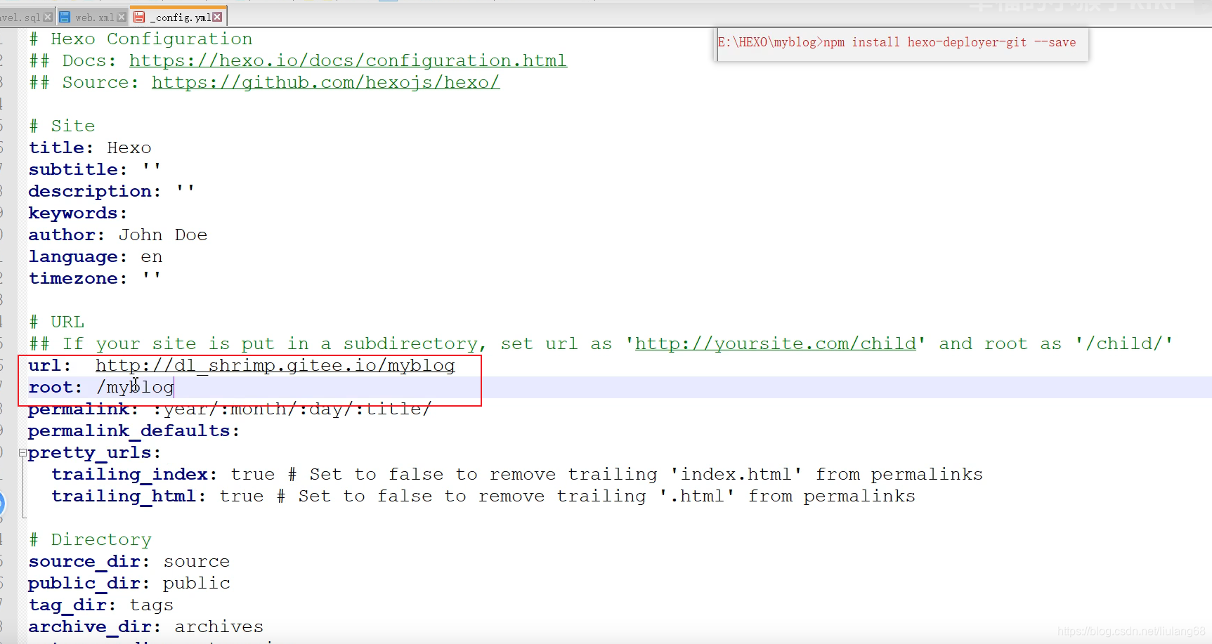
Task: Click the 'archive_dir: archives' line
Action: [146, 627]
